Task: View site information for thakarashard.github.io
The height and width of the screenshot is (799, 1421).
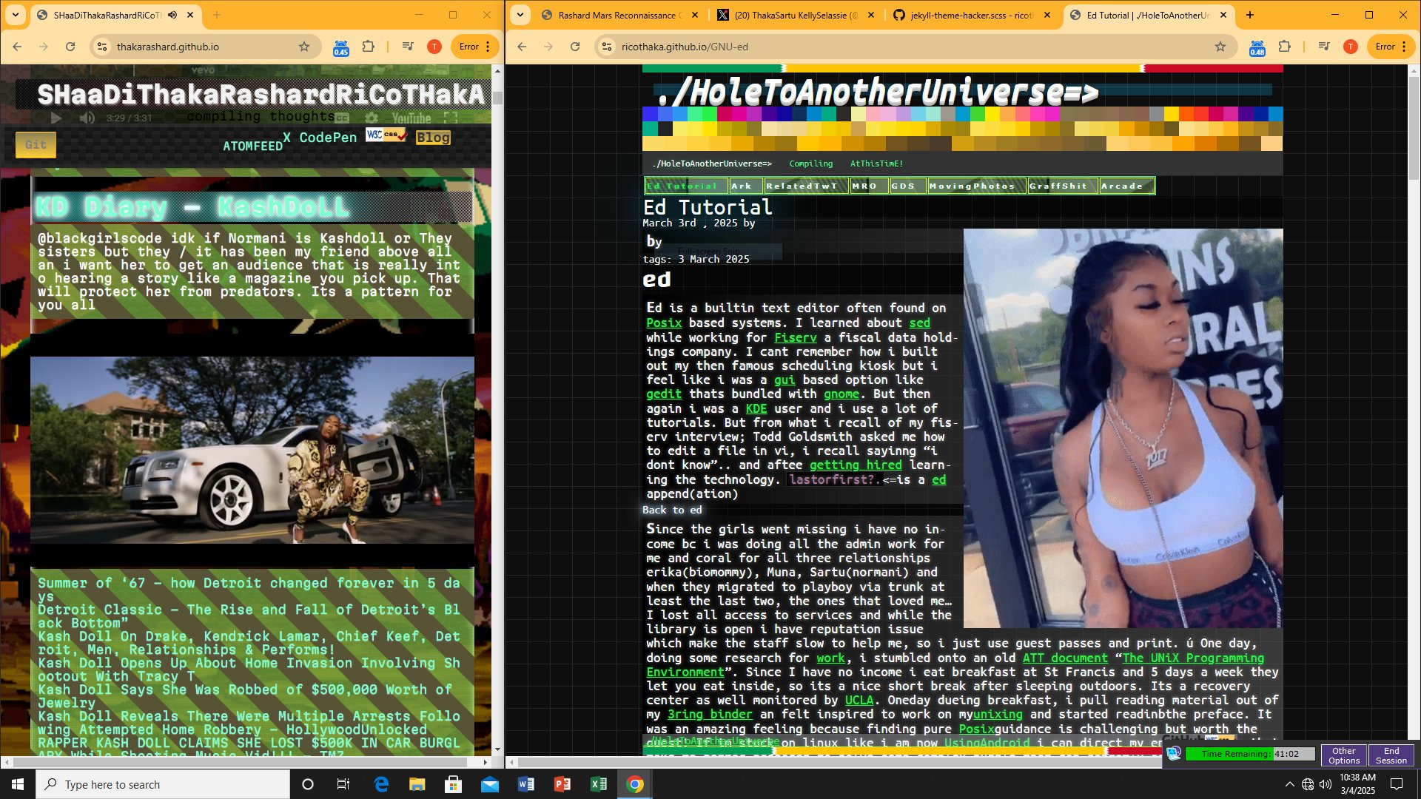Action: tap(101, 47)
